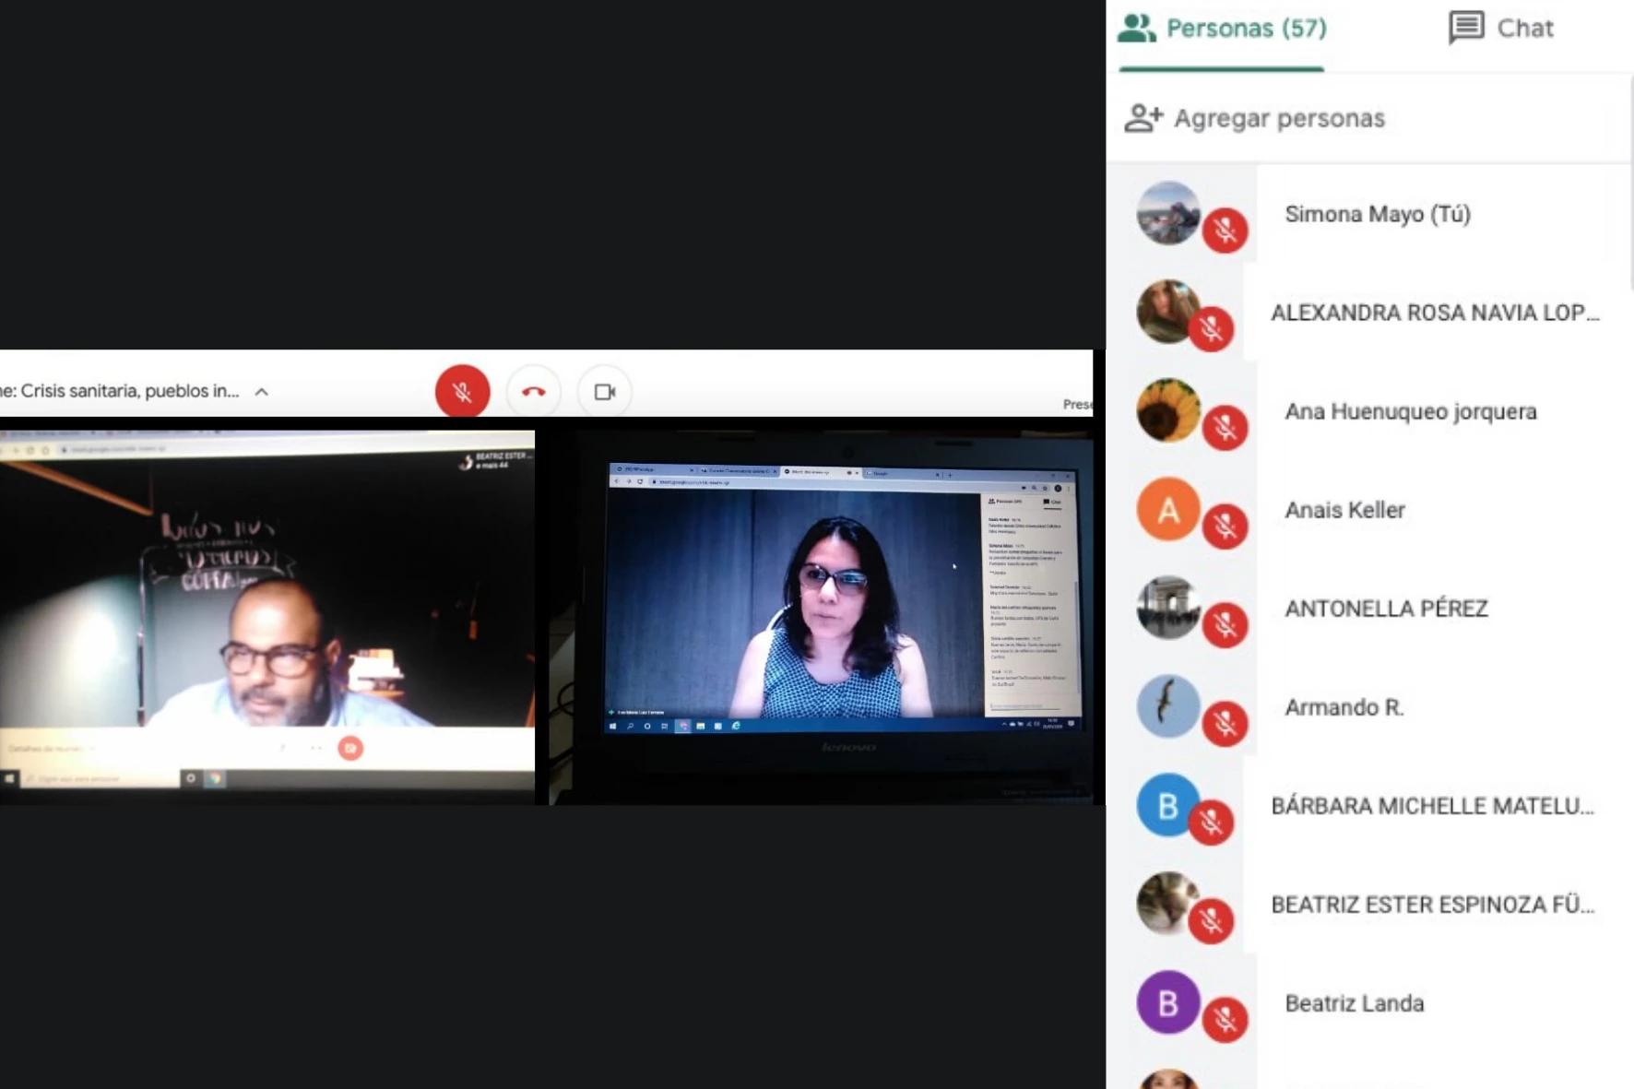Image resolution: width=1634 pixels, height=1089 pixels.
Task: Click the add person icon
Action: (1143, 118)
